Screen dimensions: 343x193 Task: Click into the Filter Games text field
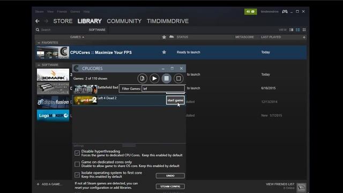[163, 88]
